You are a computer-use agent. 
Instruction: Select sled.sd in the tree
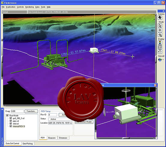click(16, 124)
